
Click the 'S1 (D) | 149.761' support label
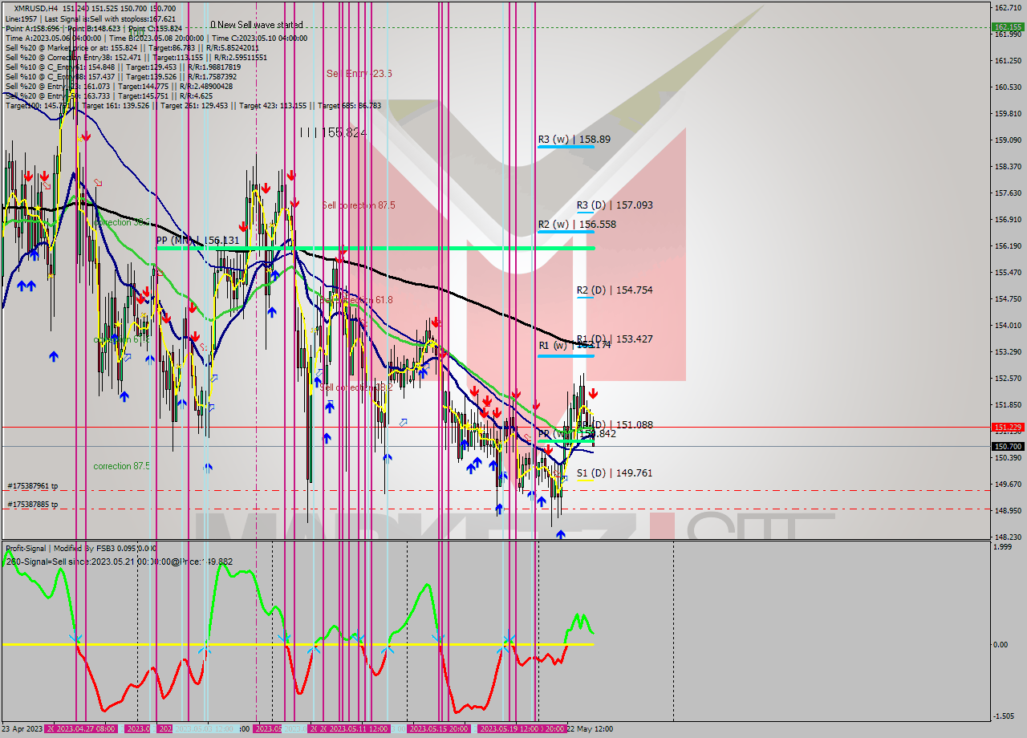tap(615, 472)
